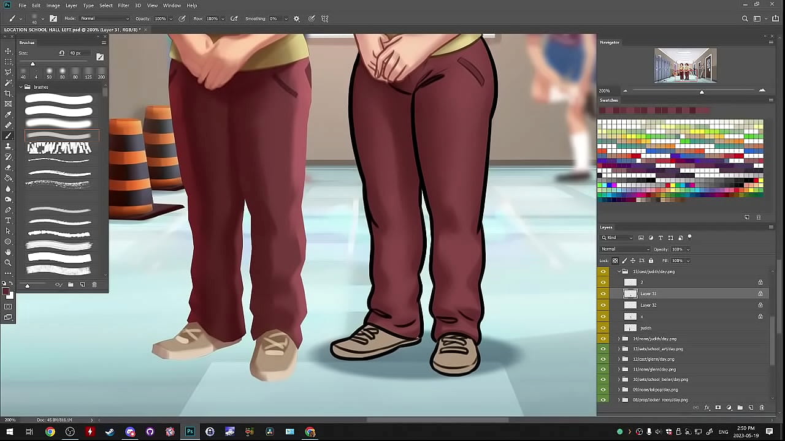Open the Filter menu
Screen dimensions: 785x441
(x=123, y=6)
